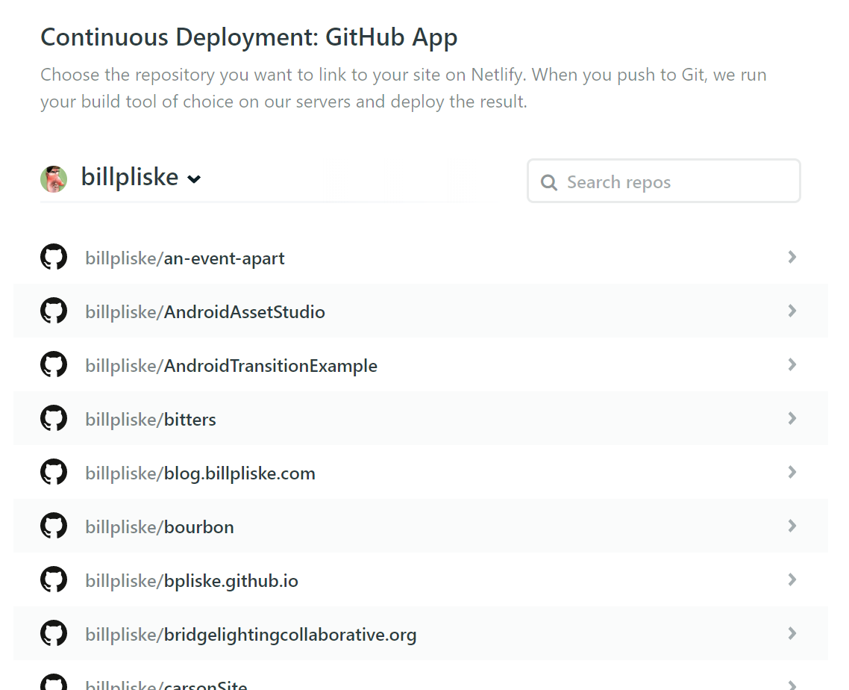Click the GitHub icon beside AndroidTransitionExample
The height and width of the screenshot is (690, 849).
point(54,364)
